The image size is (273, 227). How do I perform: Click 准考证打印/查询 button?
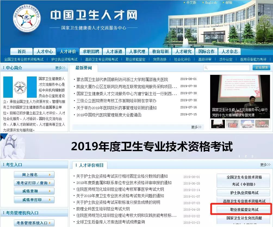pos(34,183)
